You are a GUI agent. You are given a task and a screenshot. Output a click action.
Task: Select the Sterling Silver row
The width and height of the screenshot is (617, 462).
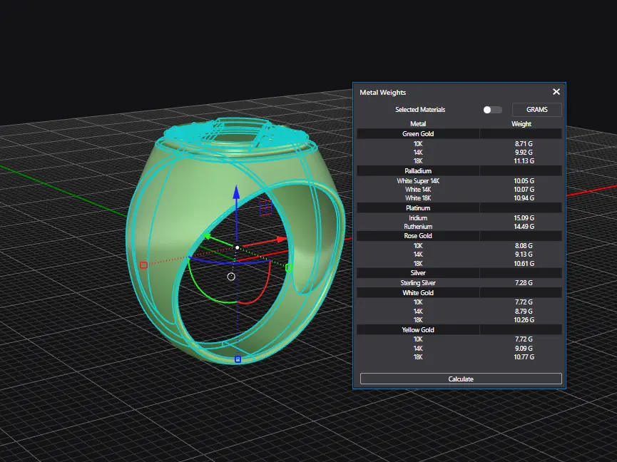pos(418,283)
